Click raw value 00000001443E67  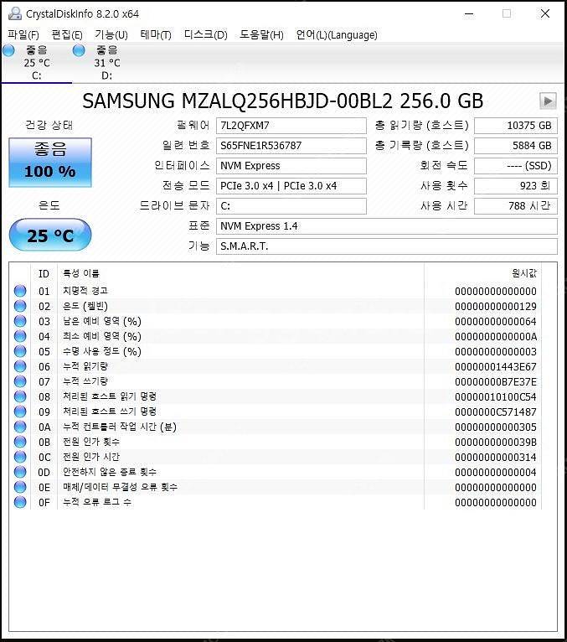(x=496, y=367)
